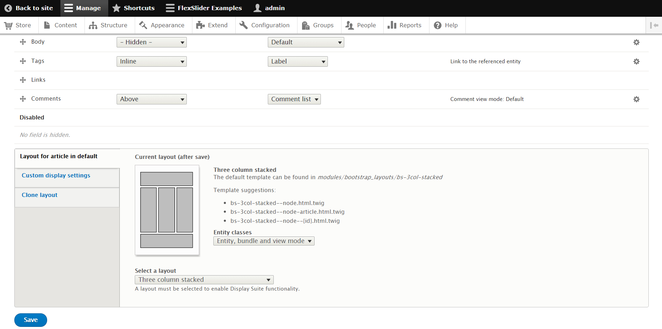Click the drag handle next to Comments

(x=23, y=99)
